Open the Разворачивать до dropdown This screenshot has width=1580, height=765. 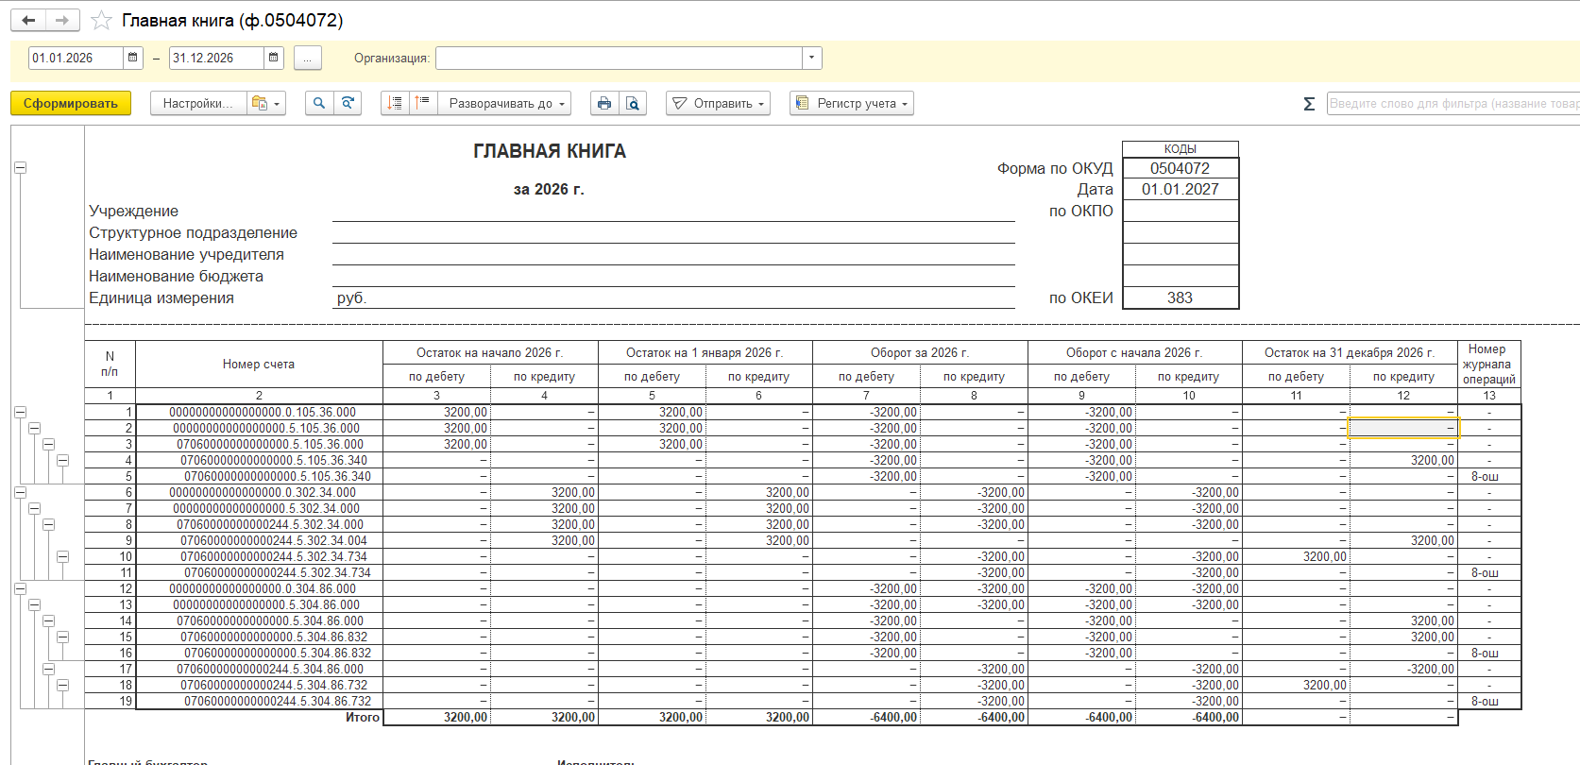[504, 103]
